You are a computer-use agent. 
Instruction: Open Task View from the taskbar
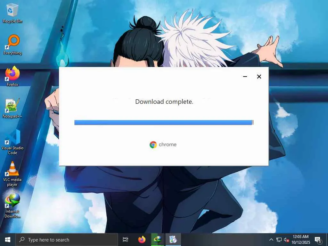(x=126, y=240)
